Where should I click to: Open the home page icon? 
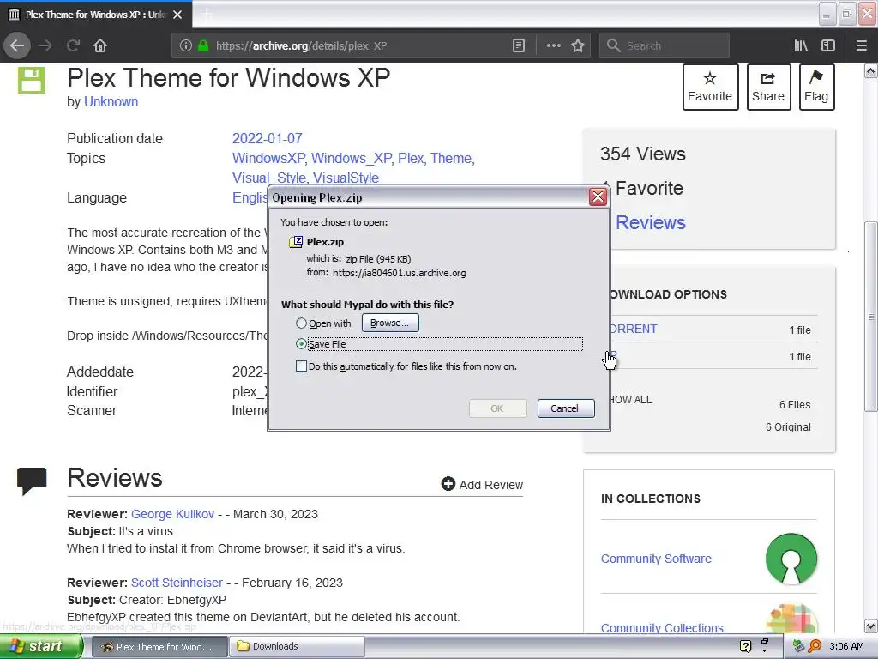point(100,45)
